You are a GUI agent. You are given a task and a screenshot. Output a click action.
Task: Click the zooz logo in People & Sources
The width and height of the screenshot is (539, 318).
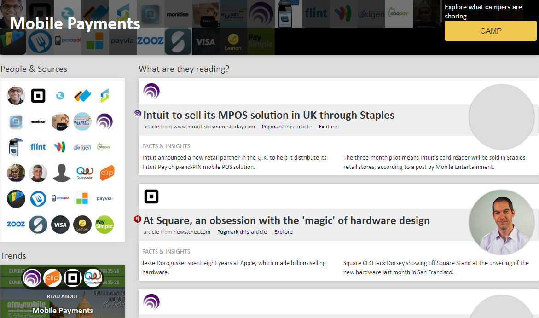point(16,224)
